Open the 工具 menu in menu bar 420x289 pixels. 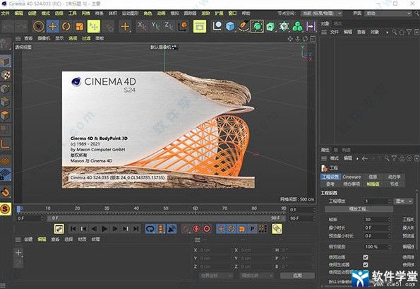tap(72, 13)
